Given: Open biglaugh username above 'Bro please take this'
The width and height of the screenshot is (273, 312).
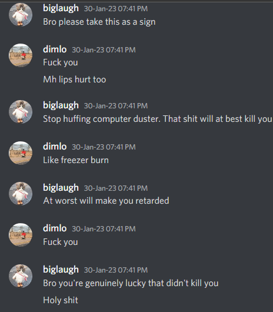Looking at the screenshot, I should (61, 9).
